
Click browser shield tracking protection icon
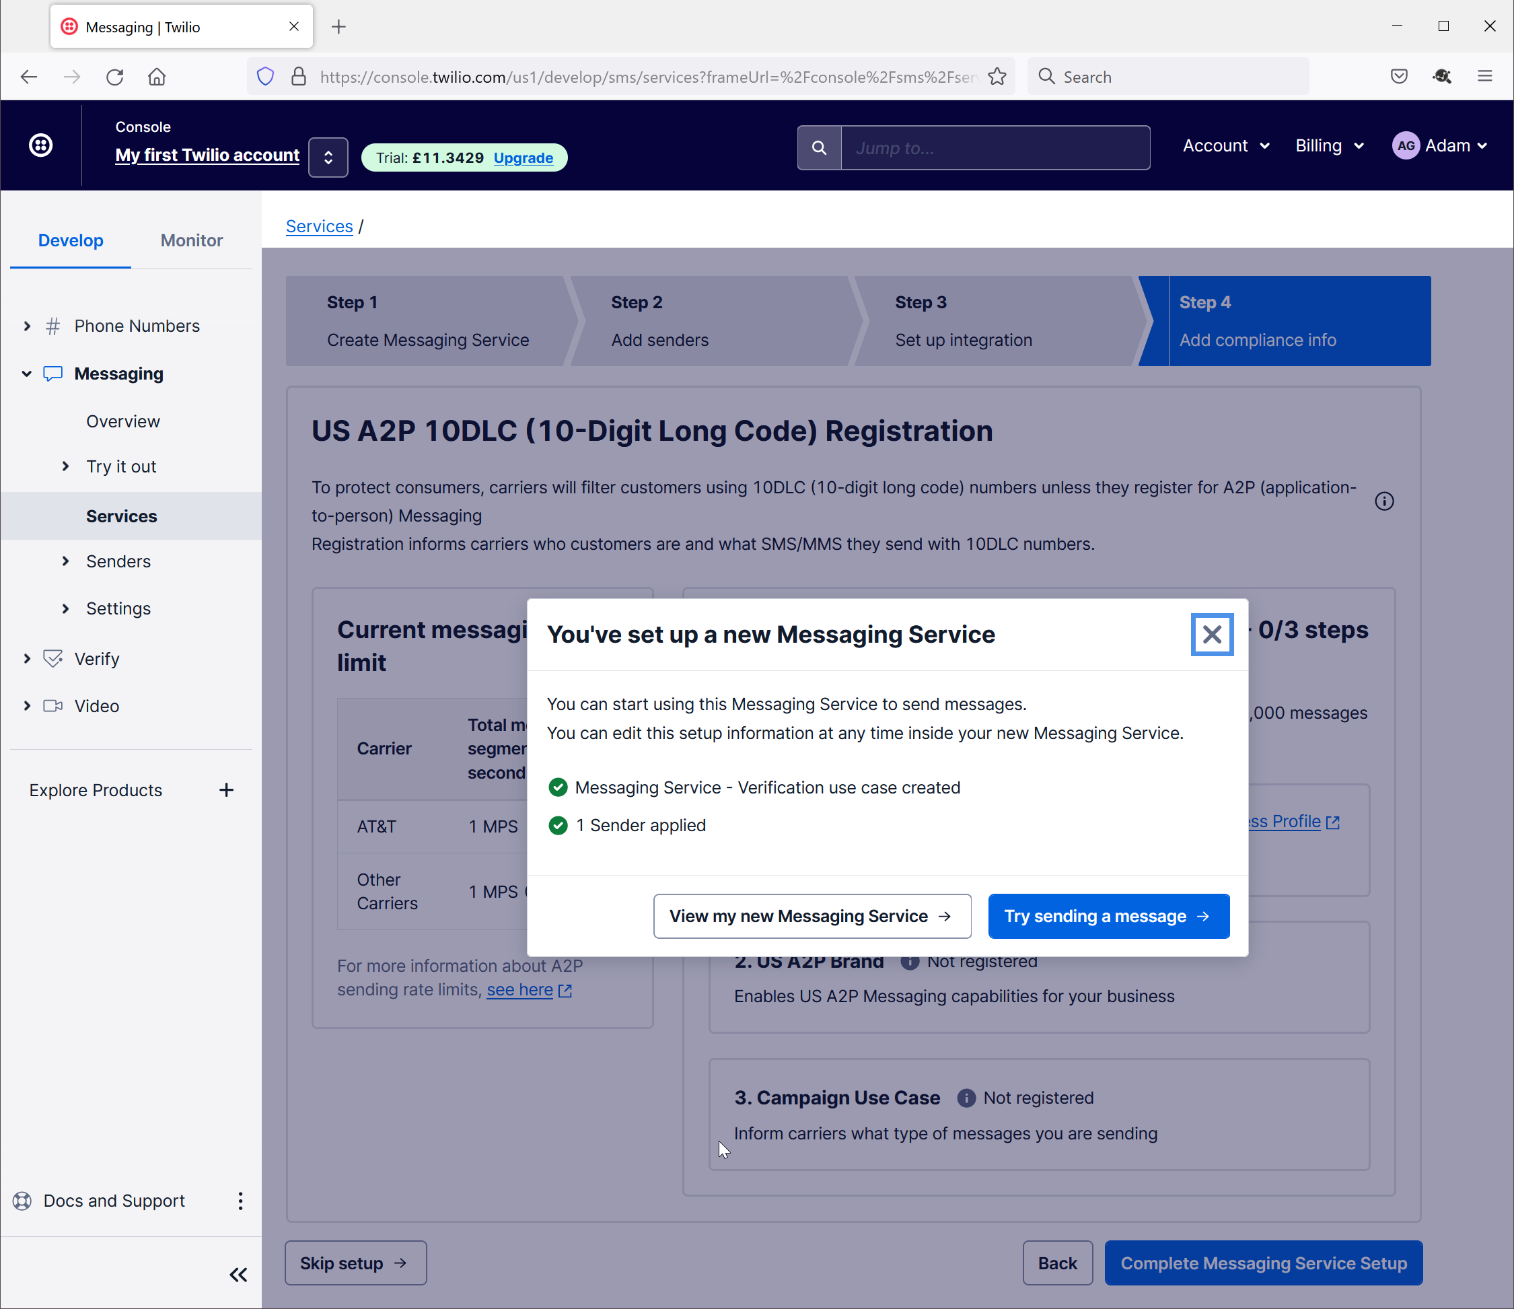[265, 77]
